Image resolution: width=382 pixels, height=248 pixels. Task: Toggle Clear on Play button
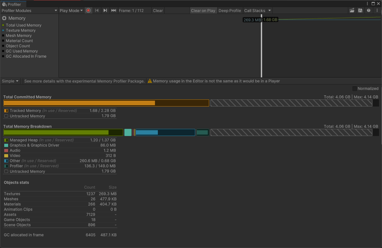203,10
